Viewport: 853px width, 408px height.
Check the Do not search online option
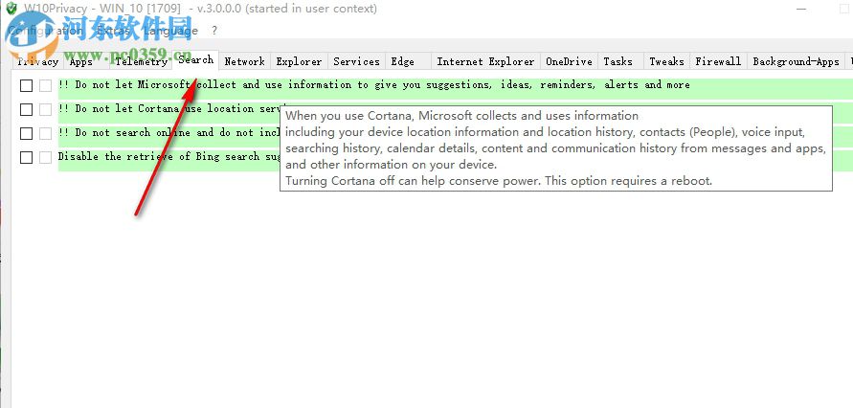pos(26,133)
